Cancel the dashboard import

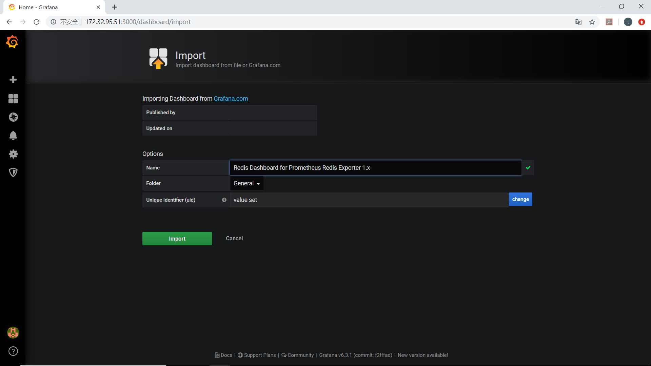(x=234, y=239)
